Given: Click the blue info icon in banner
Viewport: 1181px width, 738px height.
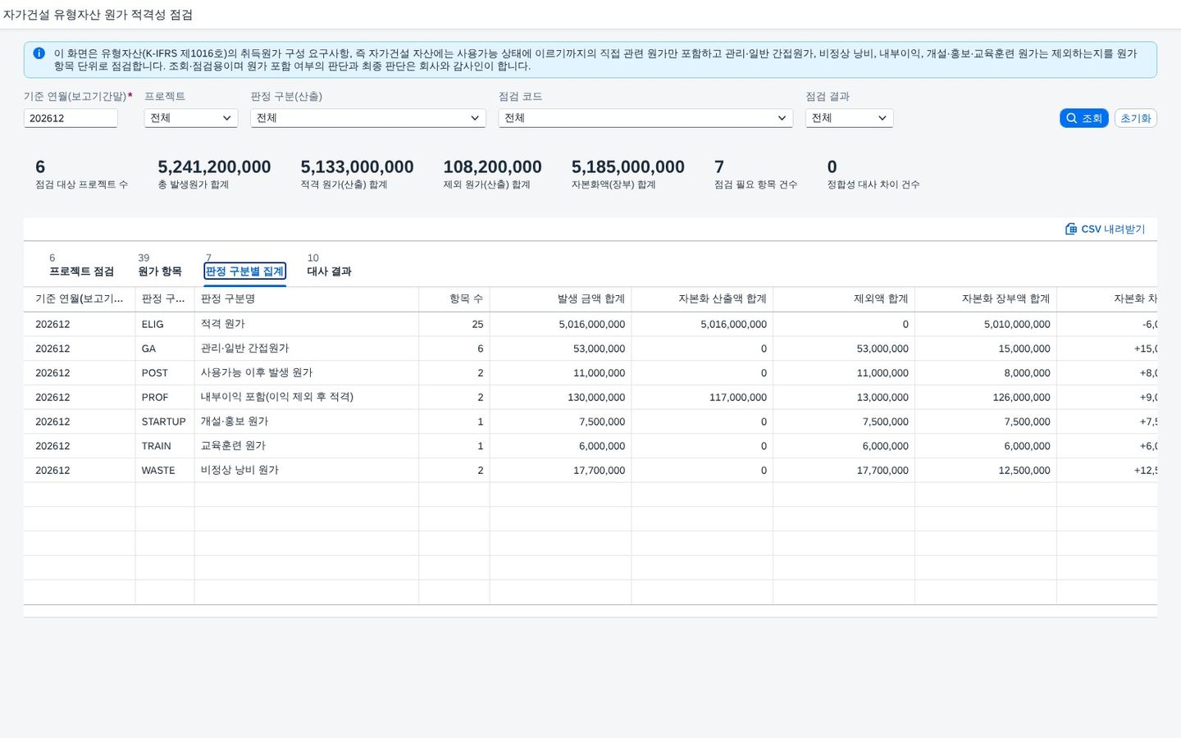Looking at the screenshot, I should point(39,53).
